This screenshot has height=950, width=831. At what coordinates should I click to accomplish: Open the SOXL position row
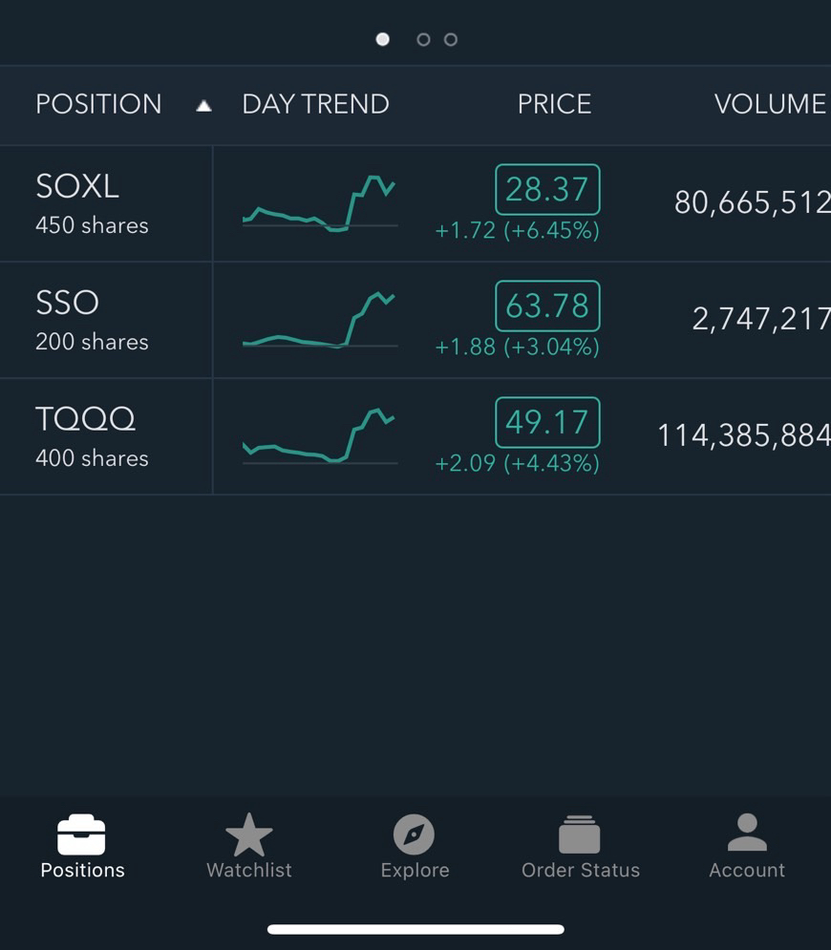coord(93,203)
